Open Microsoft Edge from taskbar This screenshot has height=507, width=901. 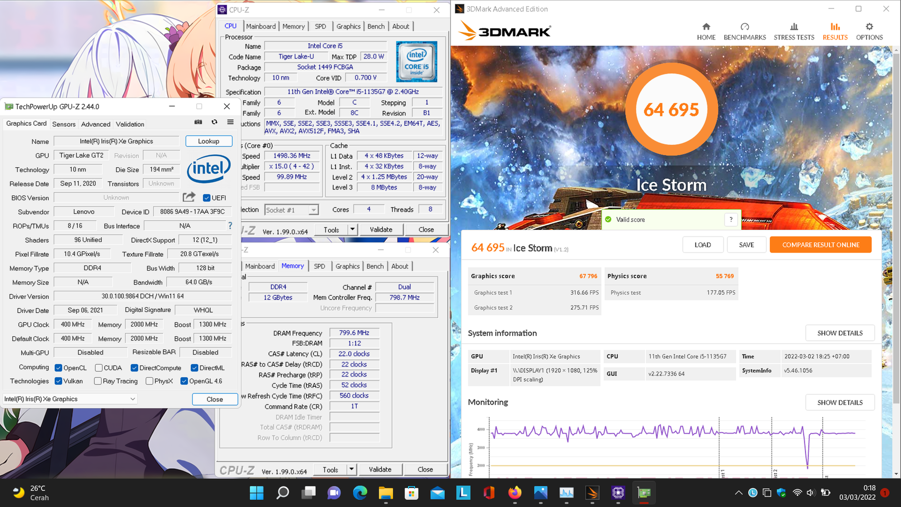pyautogui.click(x=360, y=492)
